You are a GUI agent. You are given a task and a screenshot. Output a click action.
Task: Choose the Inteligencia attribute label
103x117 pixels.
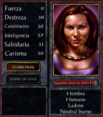17,35
